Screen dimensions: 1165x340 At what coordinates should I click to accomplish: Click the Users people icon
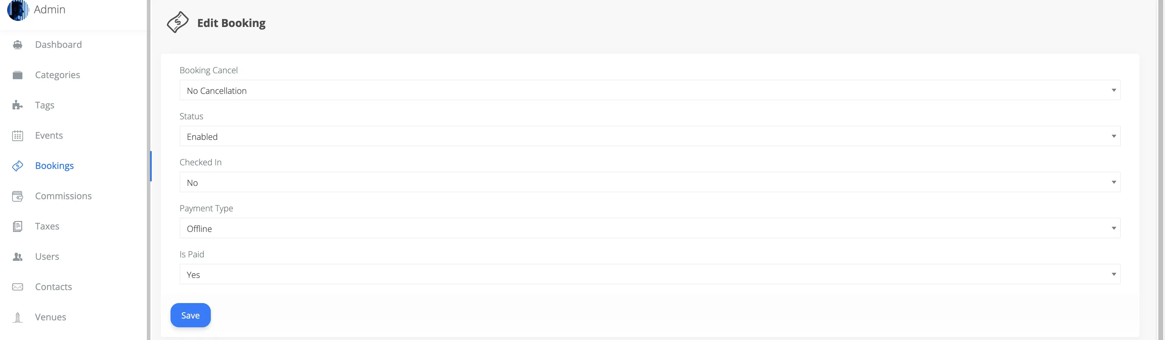pos(18,256)
